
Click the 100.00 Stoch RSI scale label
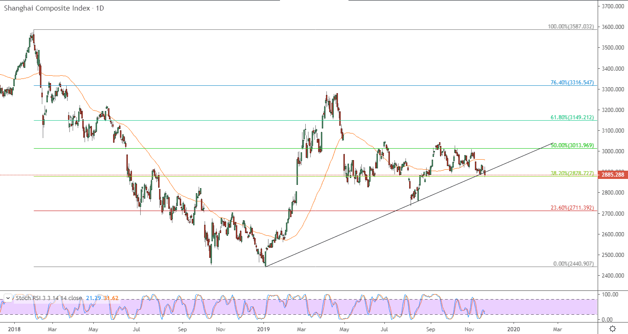(610, 294)
